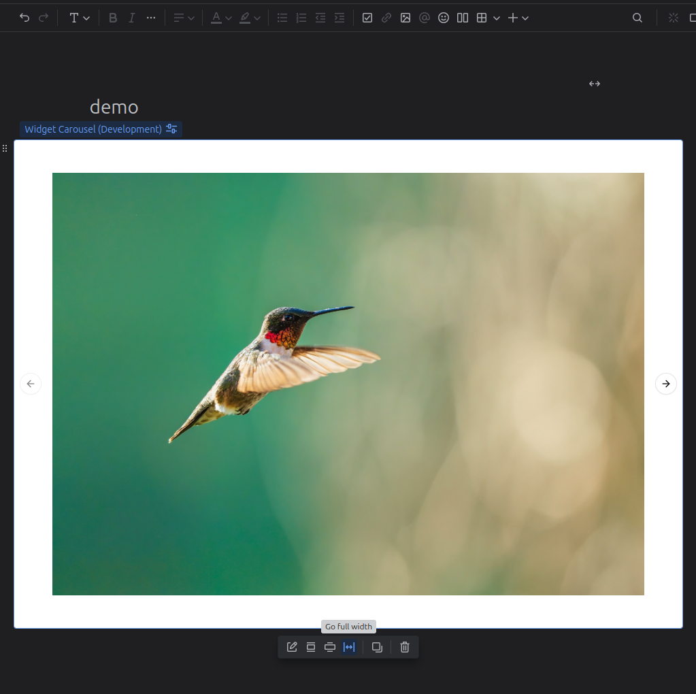Set macro to wide width
Screen dimensions: 696x694
[330, 647]
